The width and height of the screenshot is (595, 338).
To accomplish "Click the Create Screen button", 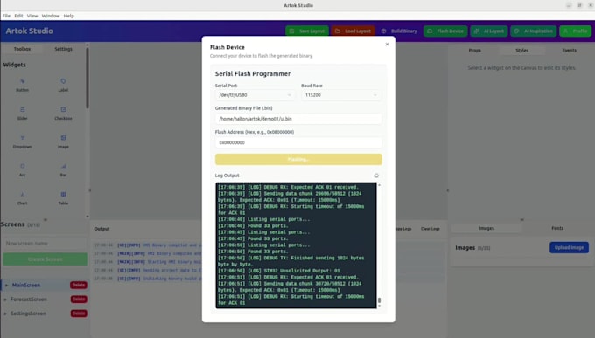I will click(45, 259).
